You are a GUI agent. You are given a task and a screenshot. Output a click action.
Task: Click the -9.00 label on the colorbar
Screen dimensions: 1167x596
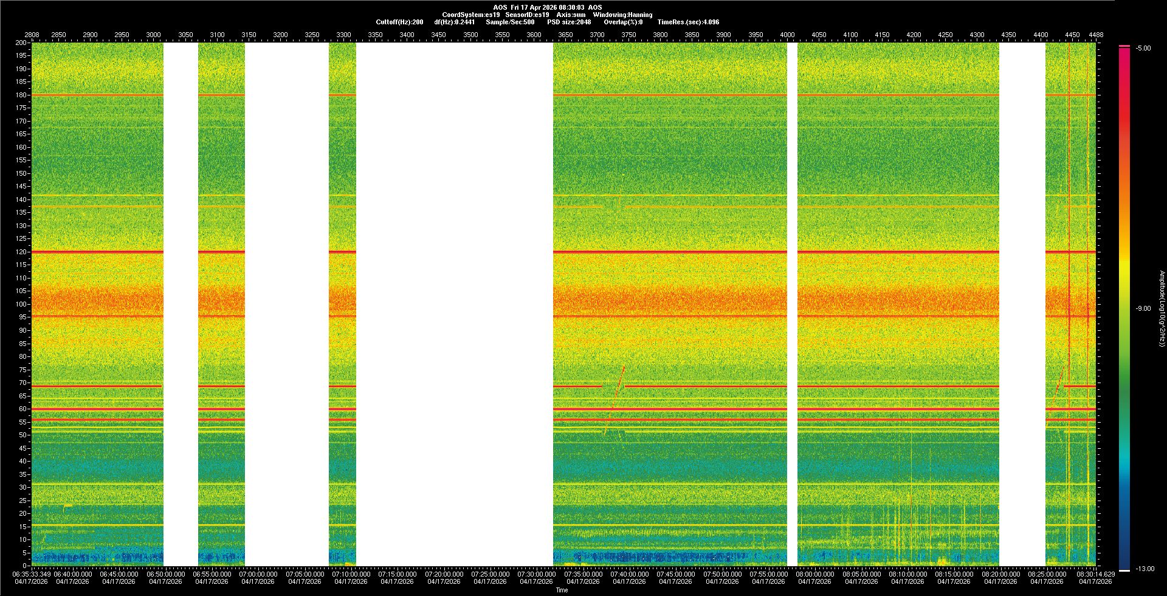point(1143,308)
